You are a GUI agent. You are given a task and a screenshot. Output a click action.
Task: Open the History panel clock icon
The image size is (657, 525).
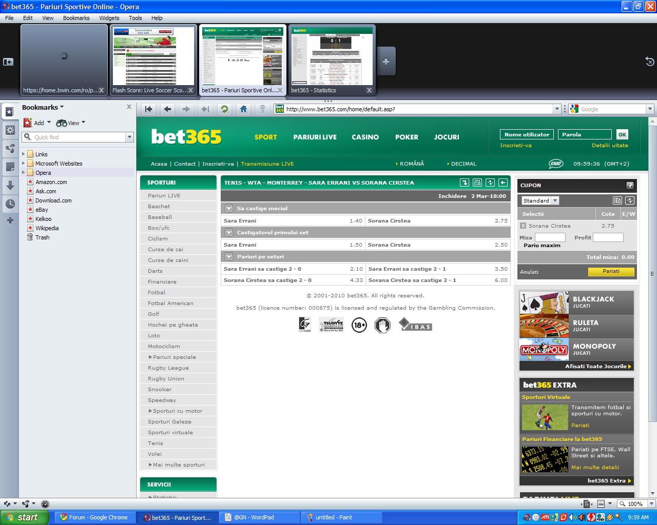coord(10,204)
